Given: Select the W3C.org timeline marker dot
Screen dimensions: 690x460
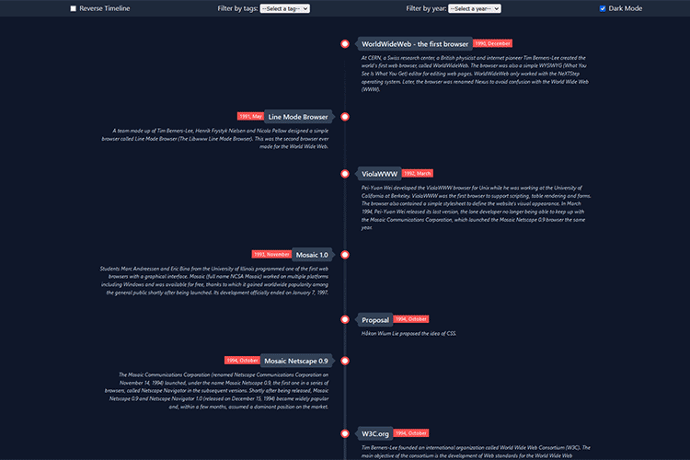Looking at the screenshot, I should tap(345, 432).
